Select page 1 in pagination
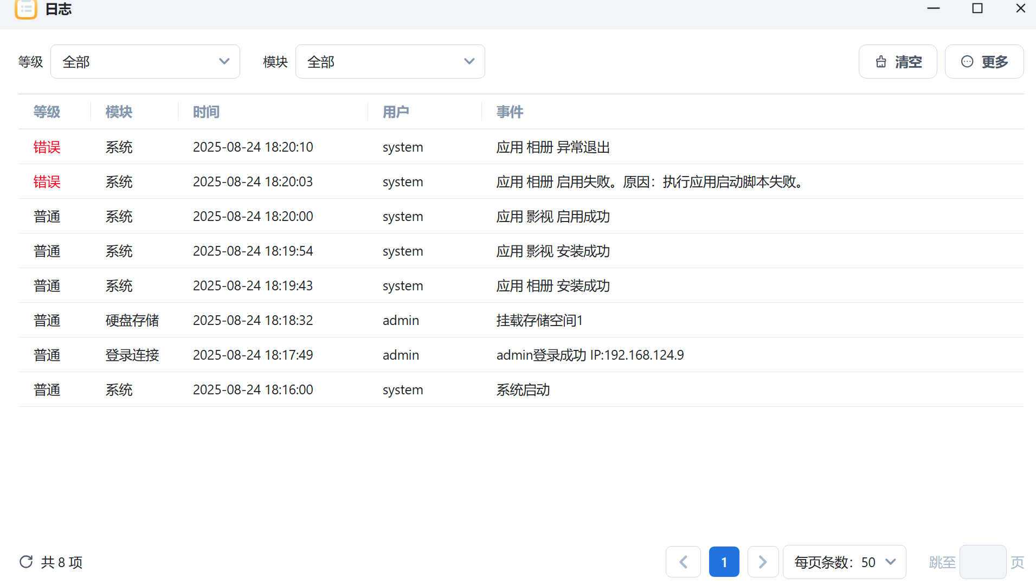The width and height of the screenshot is (1036, 585). coord(724,562)
